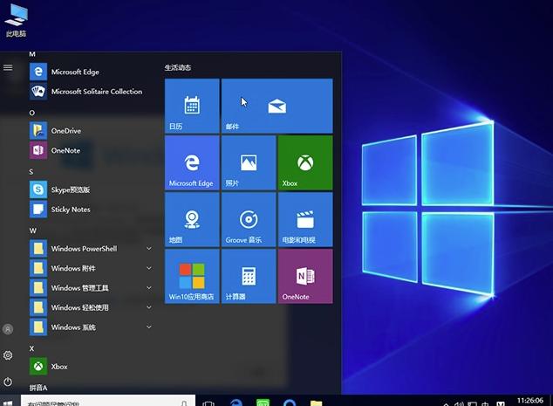The width and height of the screenshot is (553, 406).
Task: Click the 生活动态 tile group title
Action: (178, 67)
